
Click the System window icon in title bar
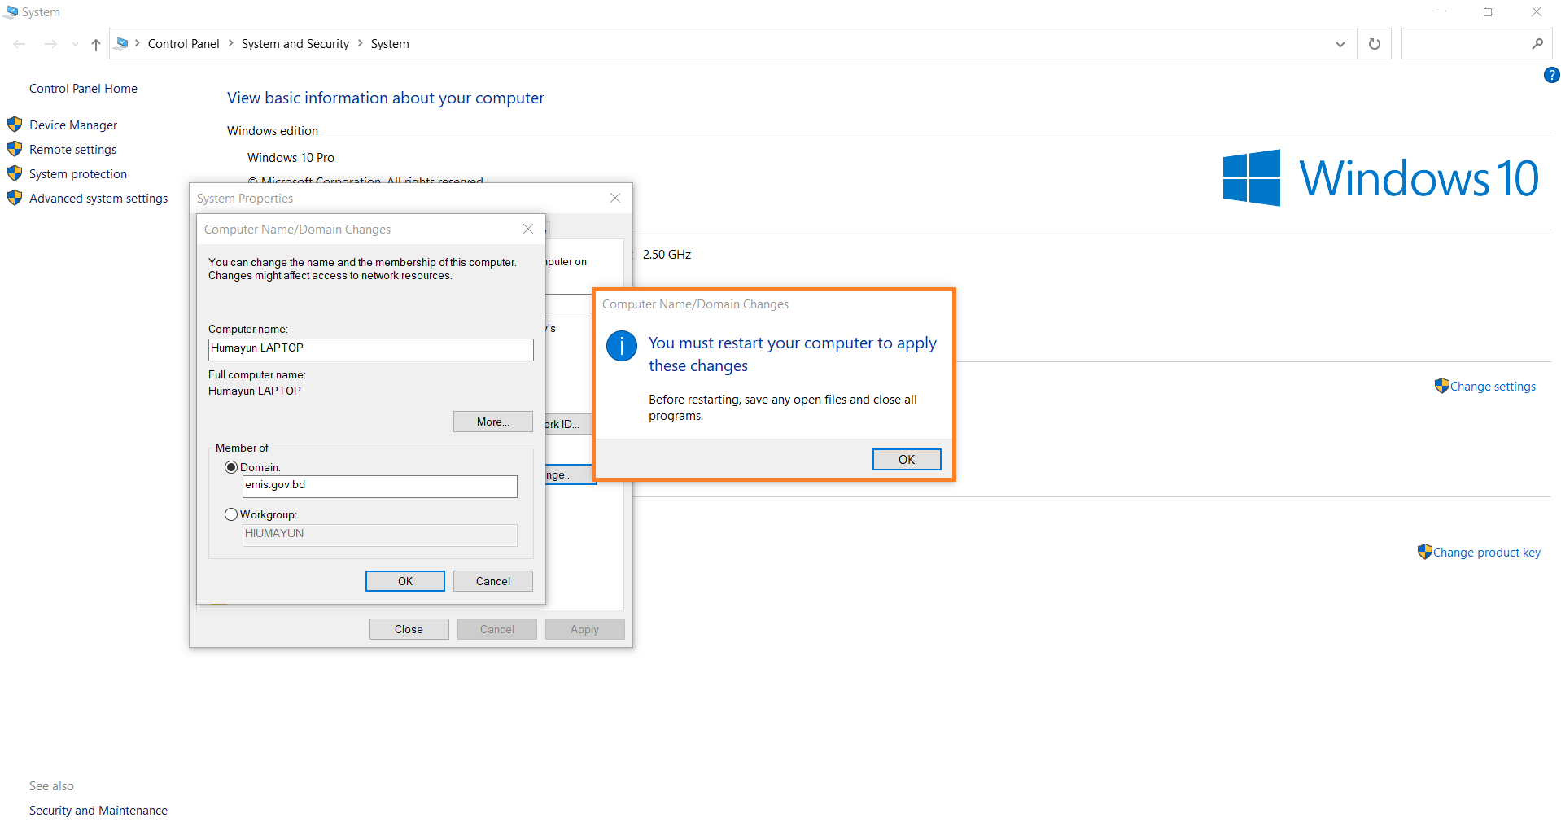(x=11, y=12)
